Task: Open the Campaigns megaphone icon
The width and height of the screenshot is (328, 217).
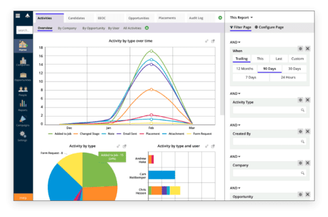Action: coord(23,121)
